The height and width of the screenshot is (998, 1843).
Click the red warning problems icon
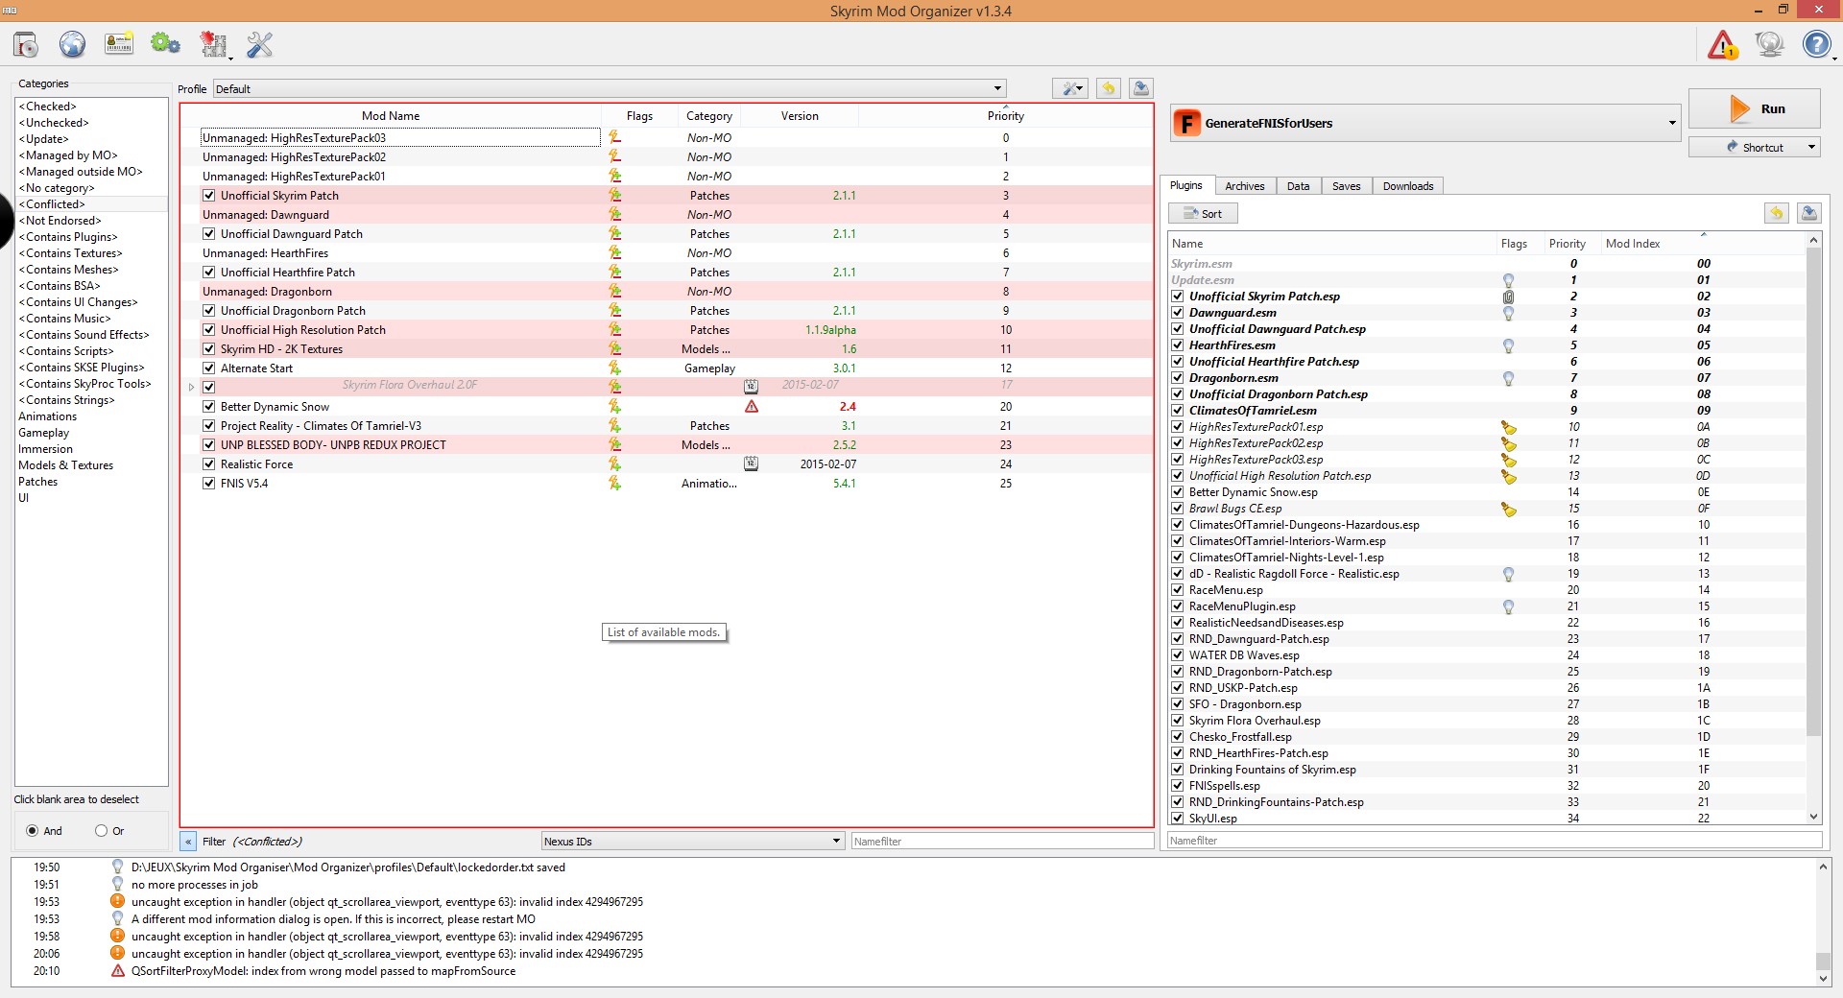click(1723, 44)
